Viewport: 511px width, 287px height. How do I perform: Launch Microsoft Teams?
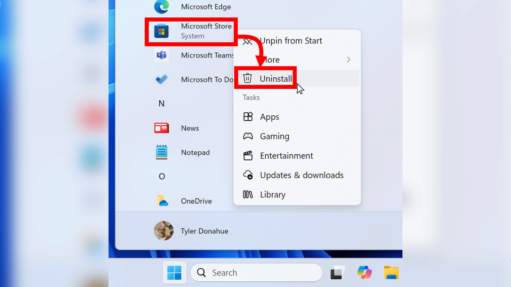207,55
